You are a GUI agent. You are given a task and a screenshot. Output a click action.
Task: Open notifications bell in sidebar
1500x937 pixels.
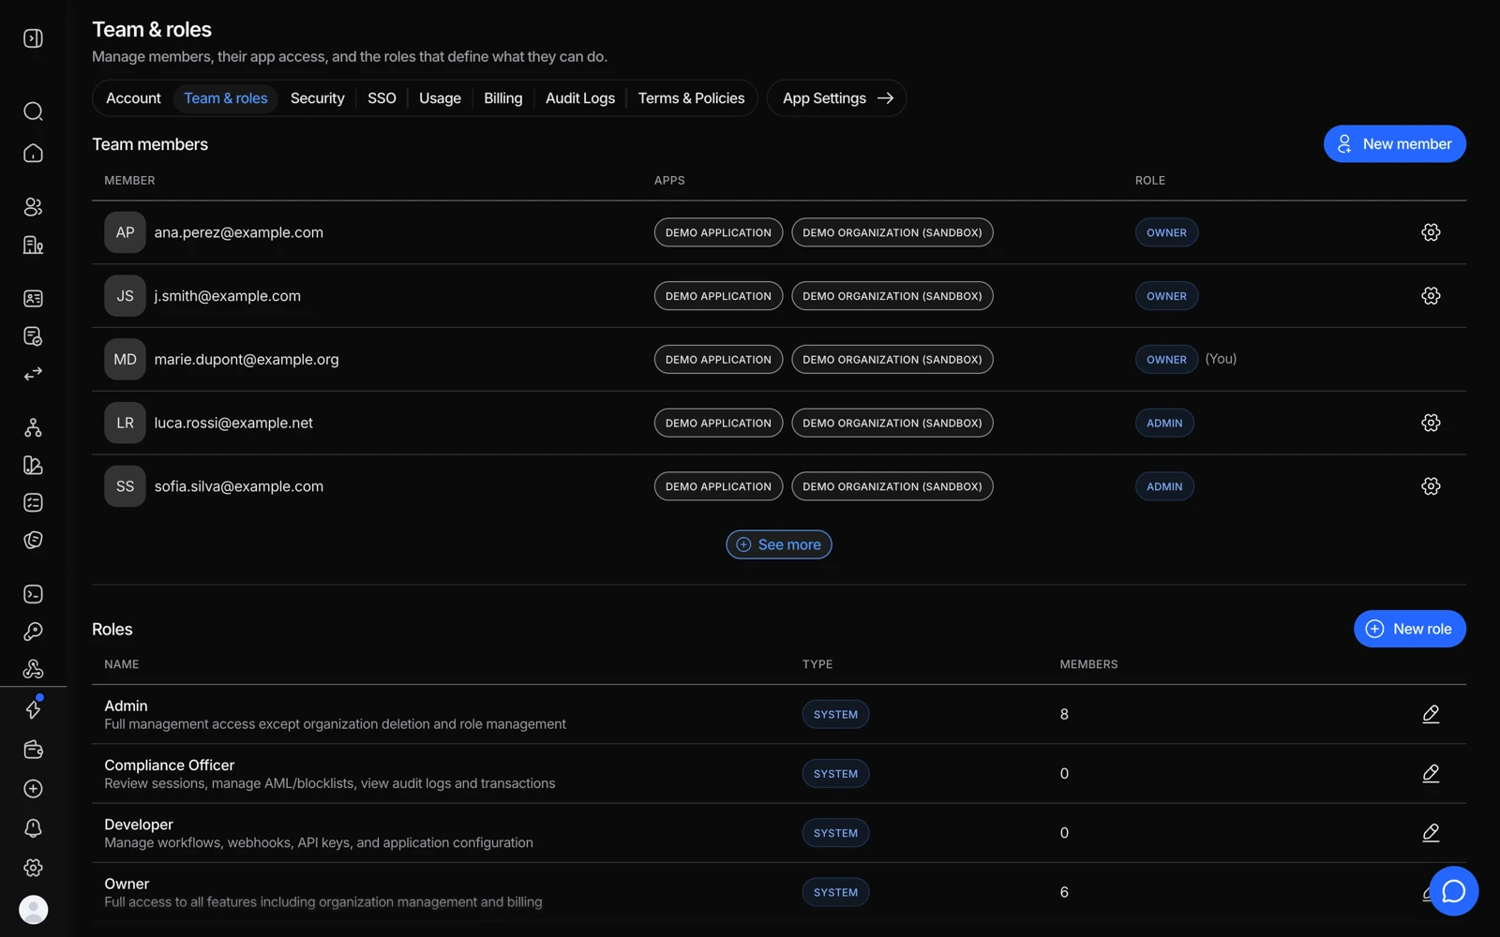[33, 828]
